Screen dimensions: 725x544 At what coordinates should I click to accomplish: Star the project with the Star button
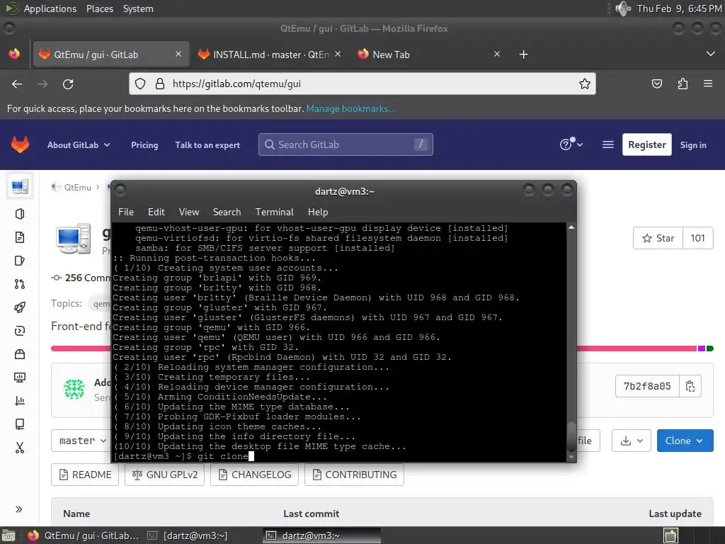(658, 238)
